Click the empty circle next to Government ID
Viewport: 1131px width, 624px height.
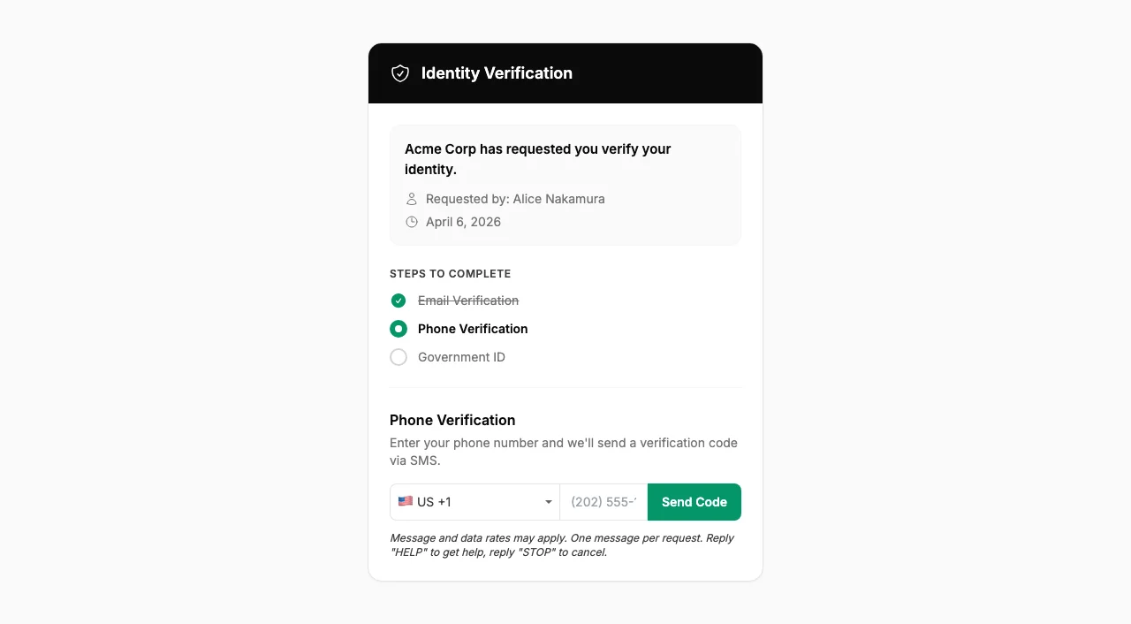(x=398, y=356)
